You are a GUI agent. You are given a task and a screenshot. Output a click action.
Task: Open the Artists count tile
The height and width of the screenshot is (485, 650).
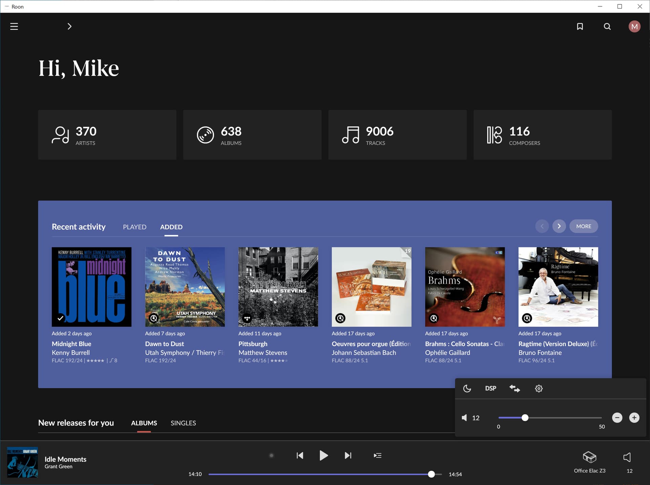pyautogui.click(x=107, y=135)
